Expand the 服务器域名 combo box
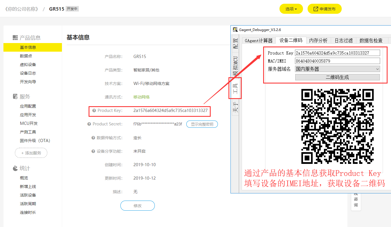 (377, 69)
